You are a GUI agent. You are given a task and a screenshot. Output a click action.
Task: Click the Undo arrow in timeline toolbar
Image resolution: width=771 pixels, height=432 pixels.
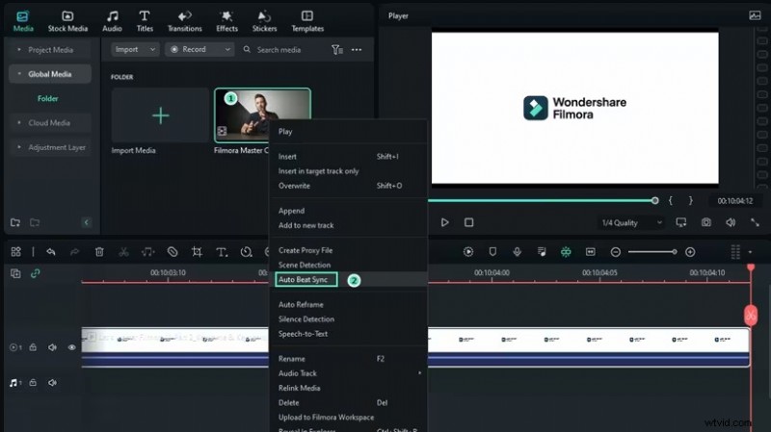coord(50,252)
